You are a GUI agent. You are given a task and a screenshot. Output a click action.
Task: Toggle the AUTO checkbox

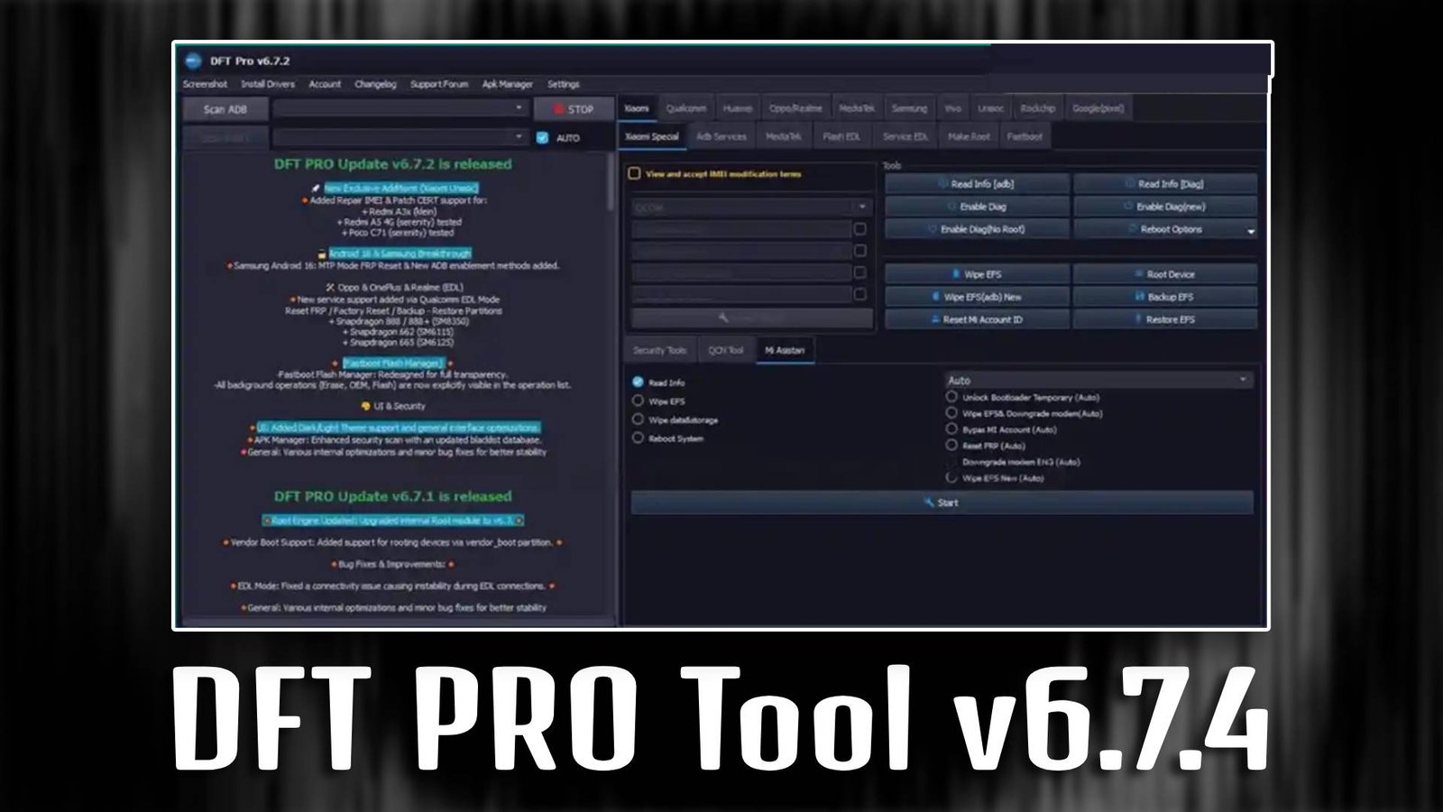pyautogui.click(x=542, y=137)
